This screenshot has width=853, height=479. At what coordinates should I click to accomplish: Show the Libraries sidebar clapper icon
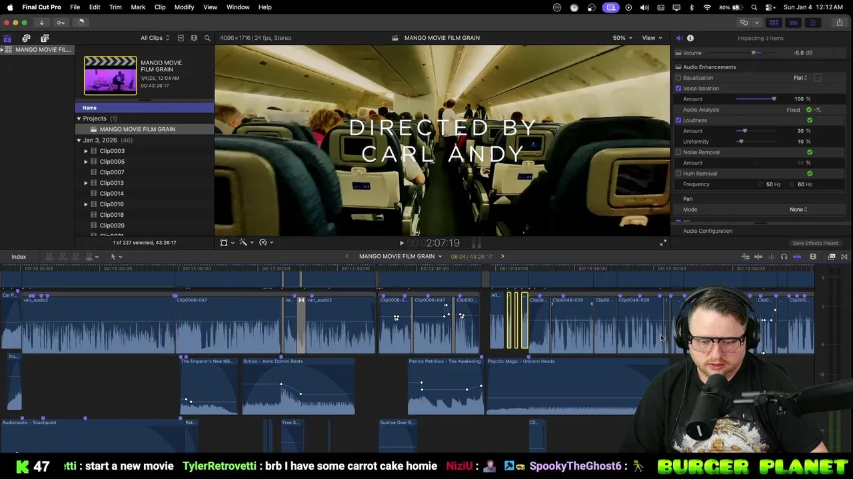(x=7, y=38)
